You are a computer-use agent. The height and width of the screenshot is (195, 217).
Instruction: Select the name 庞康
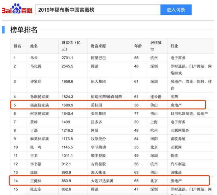pyautogui.click(x=34, y=172)
